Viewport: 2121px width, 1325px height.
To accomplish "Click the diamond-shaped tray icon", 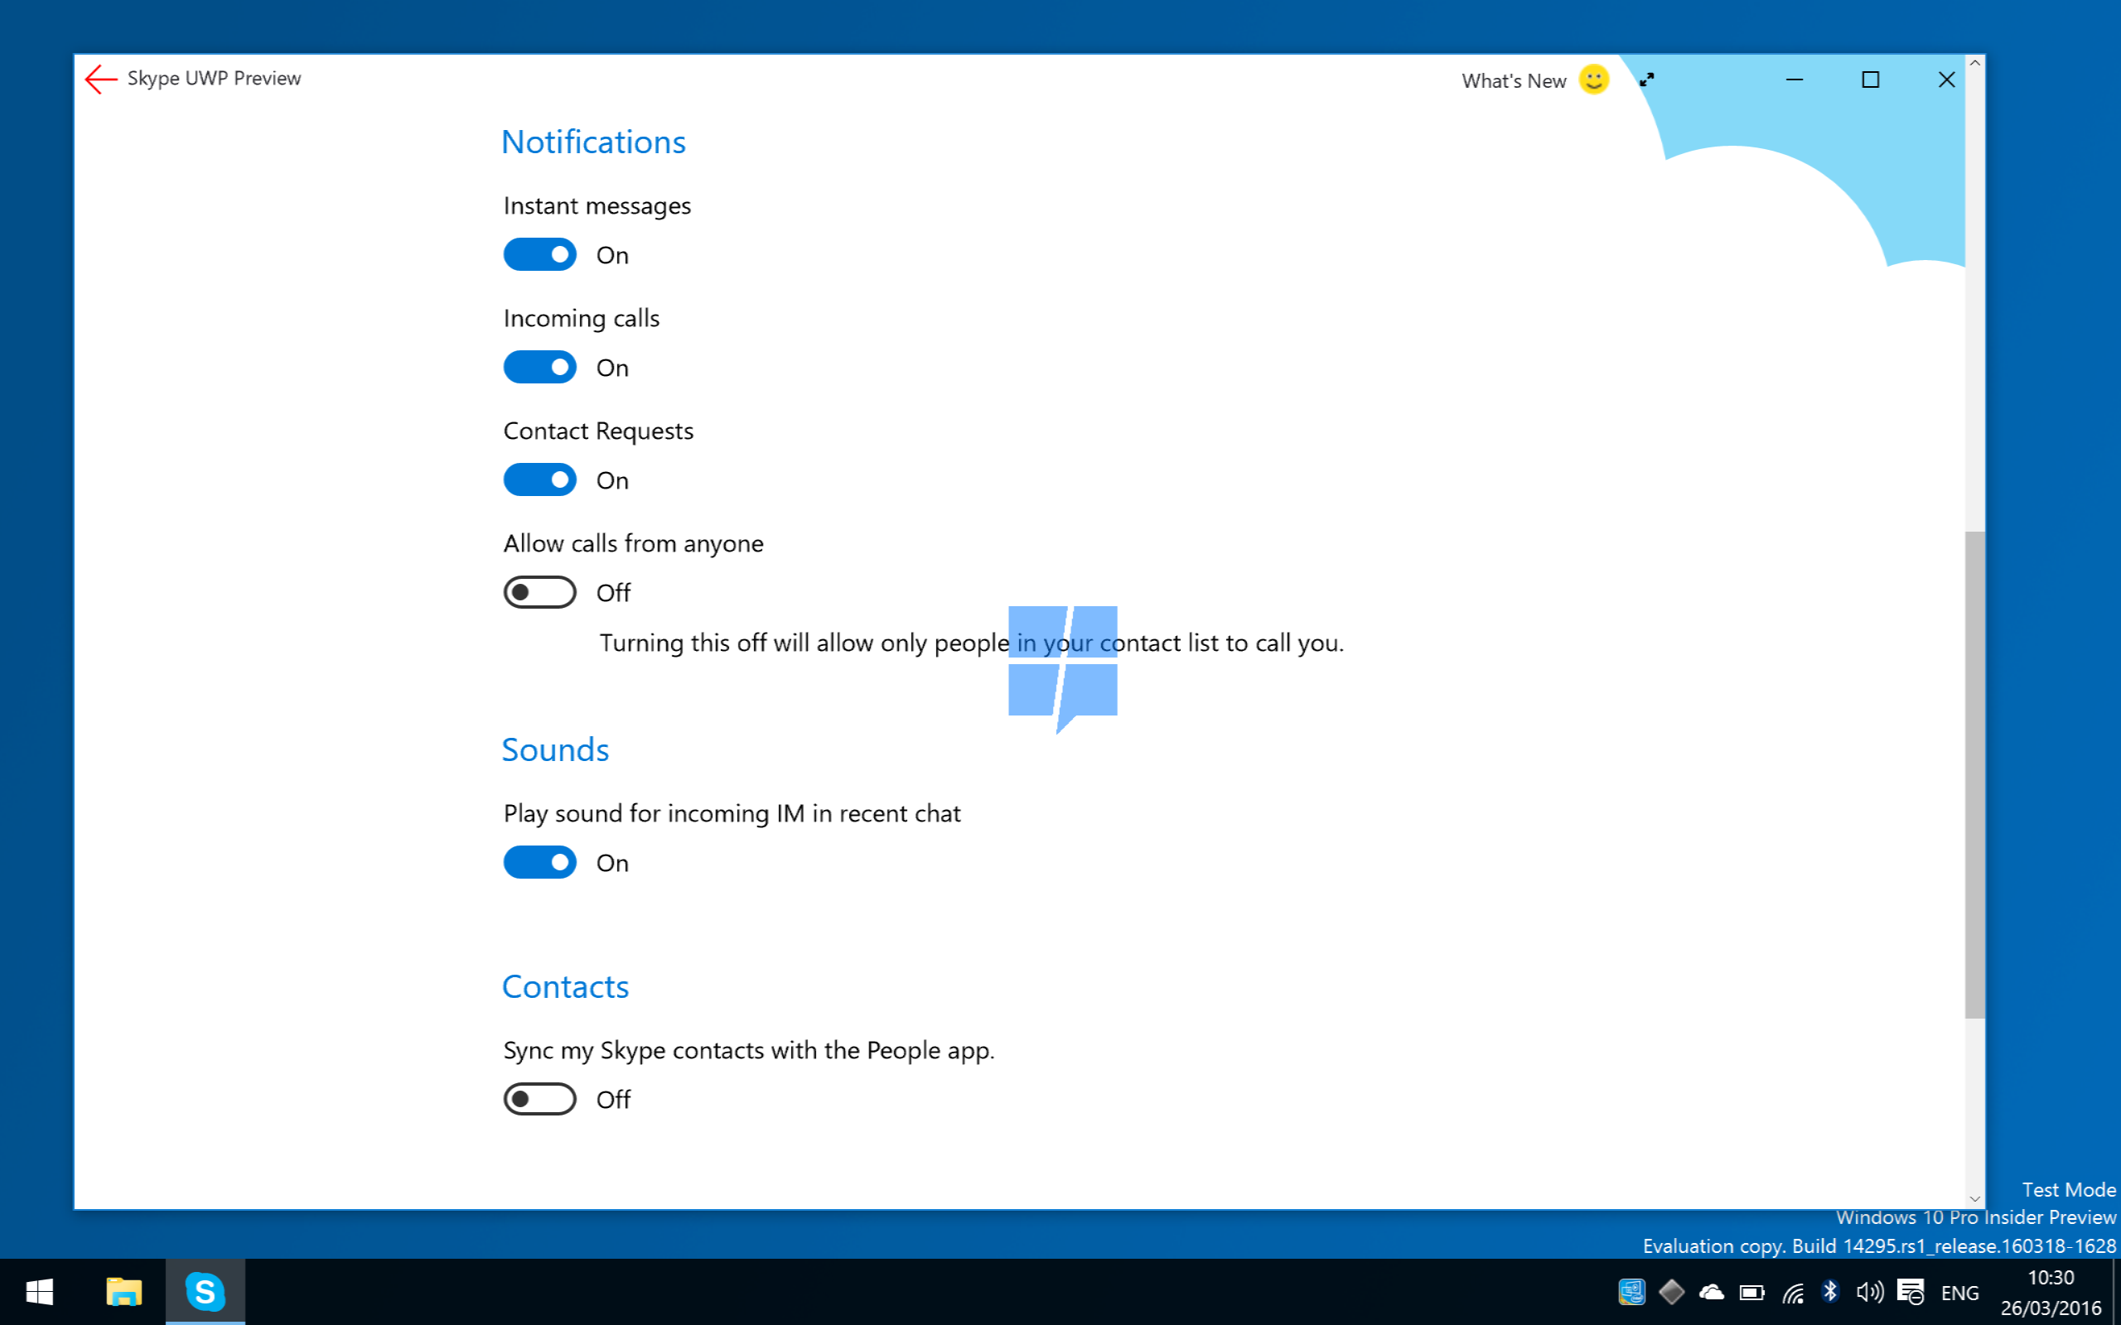I will 1671,1292.
